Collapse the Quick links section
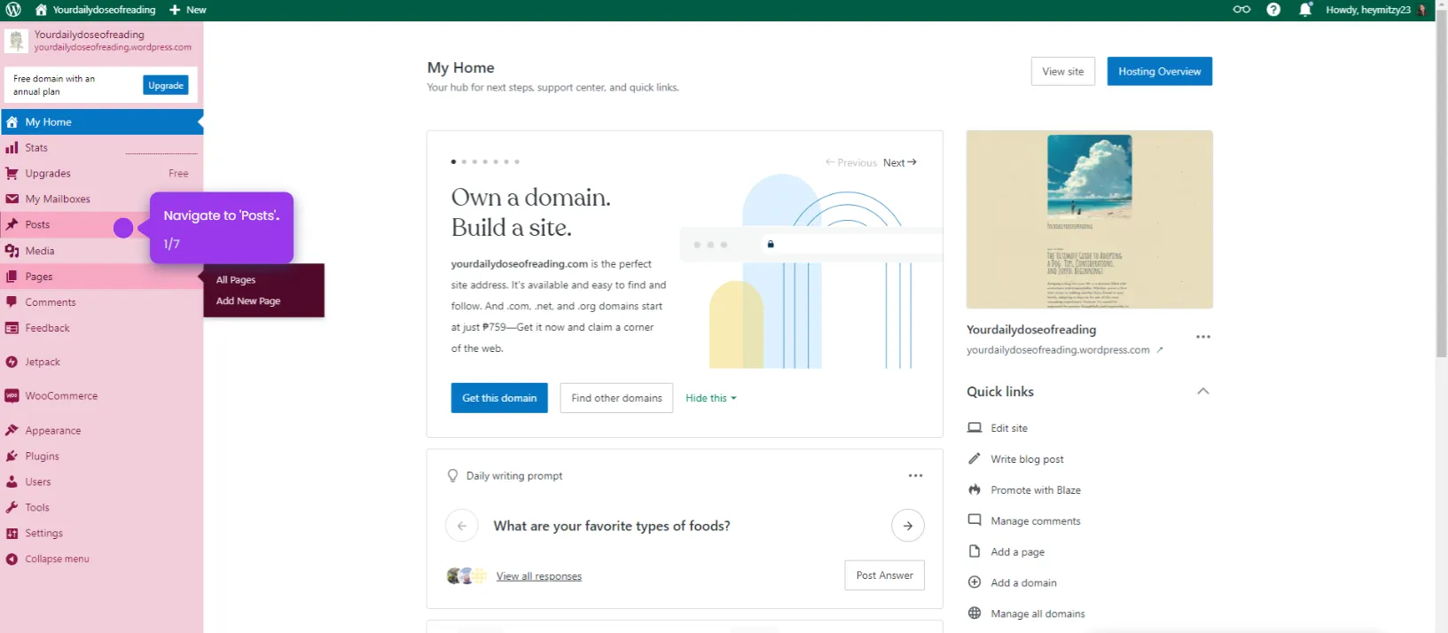1448x633 pixels. point(1202,391)
